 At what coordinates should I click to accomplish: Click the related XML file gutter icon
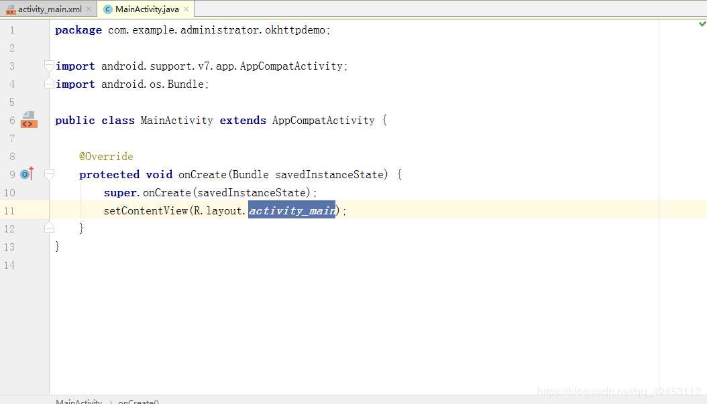tap(29, 120)
